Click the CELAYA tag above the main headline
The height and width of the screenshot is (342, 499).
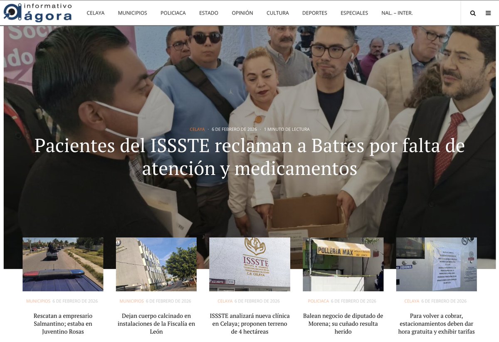pyautogui.click(x=197, y=129)
